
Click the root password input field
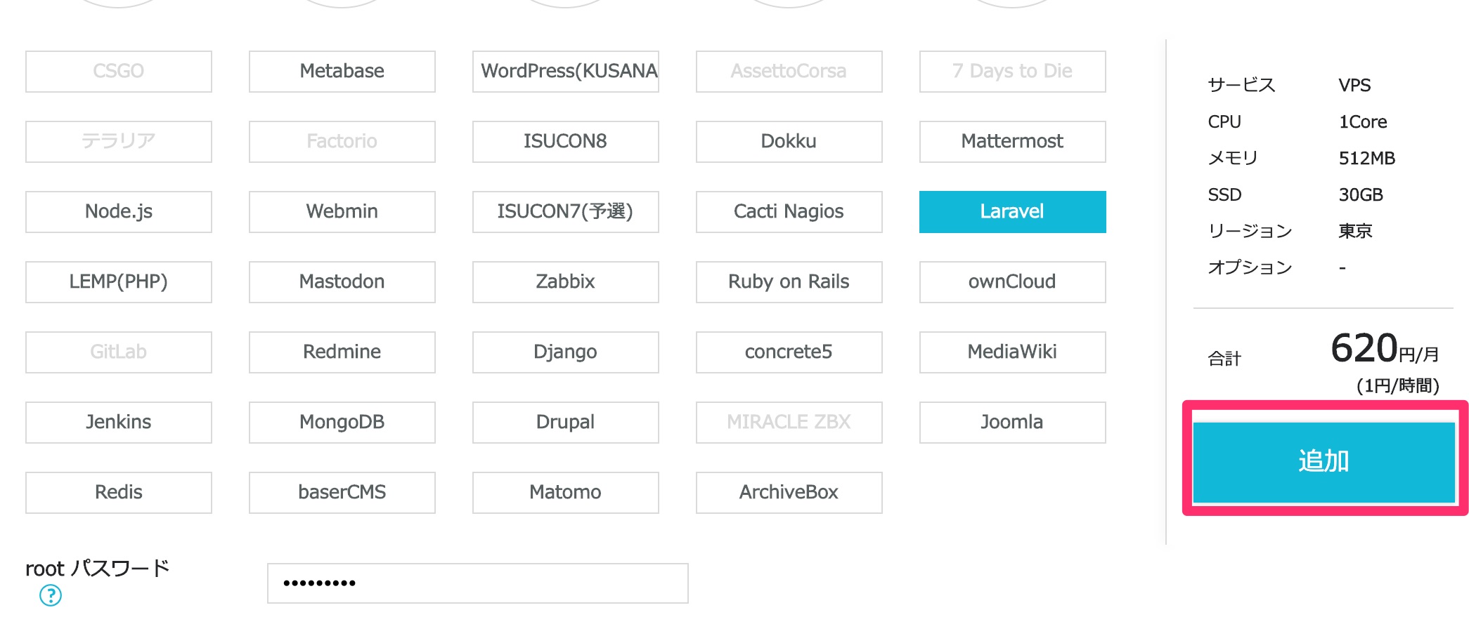[x=477, y=583]
